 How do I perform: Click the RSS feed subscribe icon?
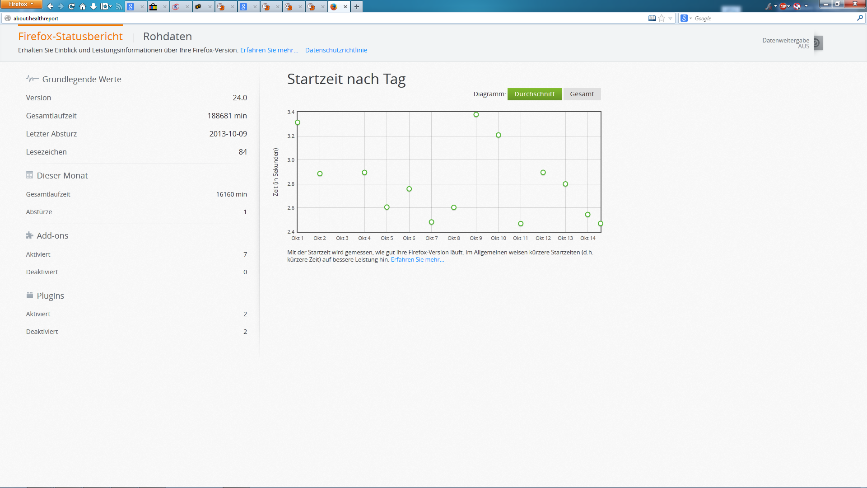click(119, 6)
